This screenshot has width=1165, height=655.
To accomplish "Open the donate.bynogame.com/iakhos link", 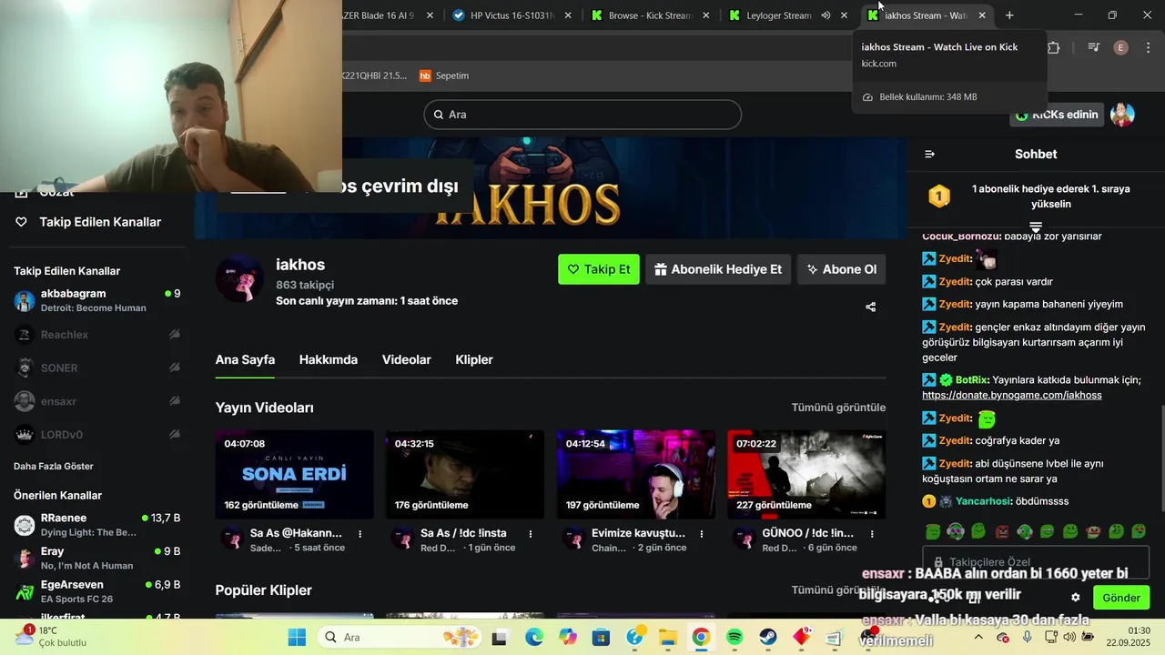I will [1012, 395].
